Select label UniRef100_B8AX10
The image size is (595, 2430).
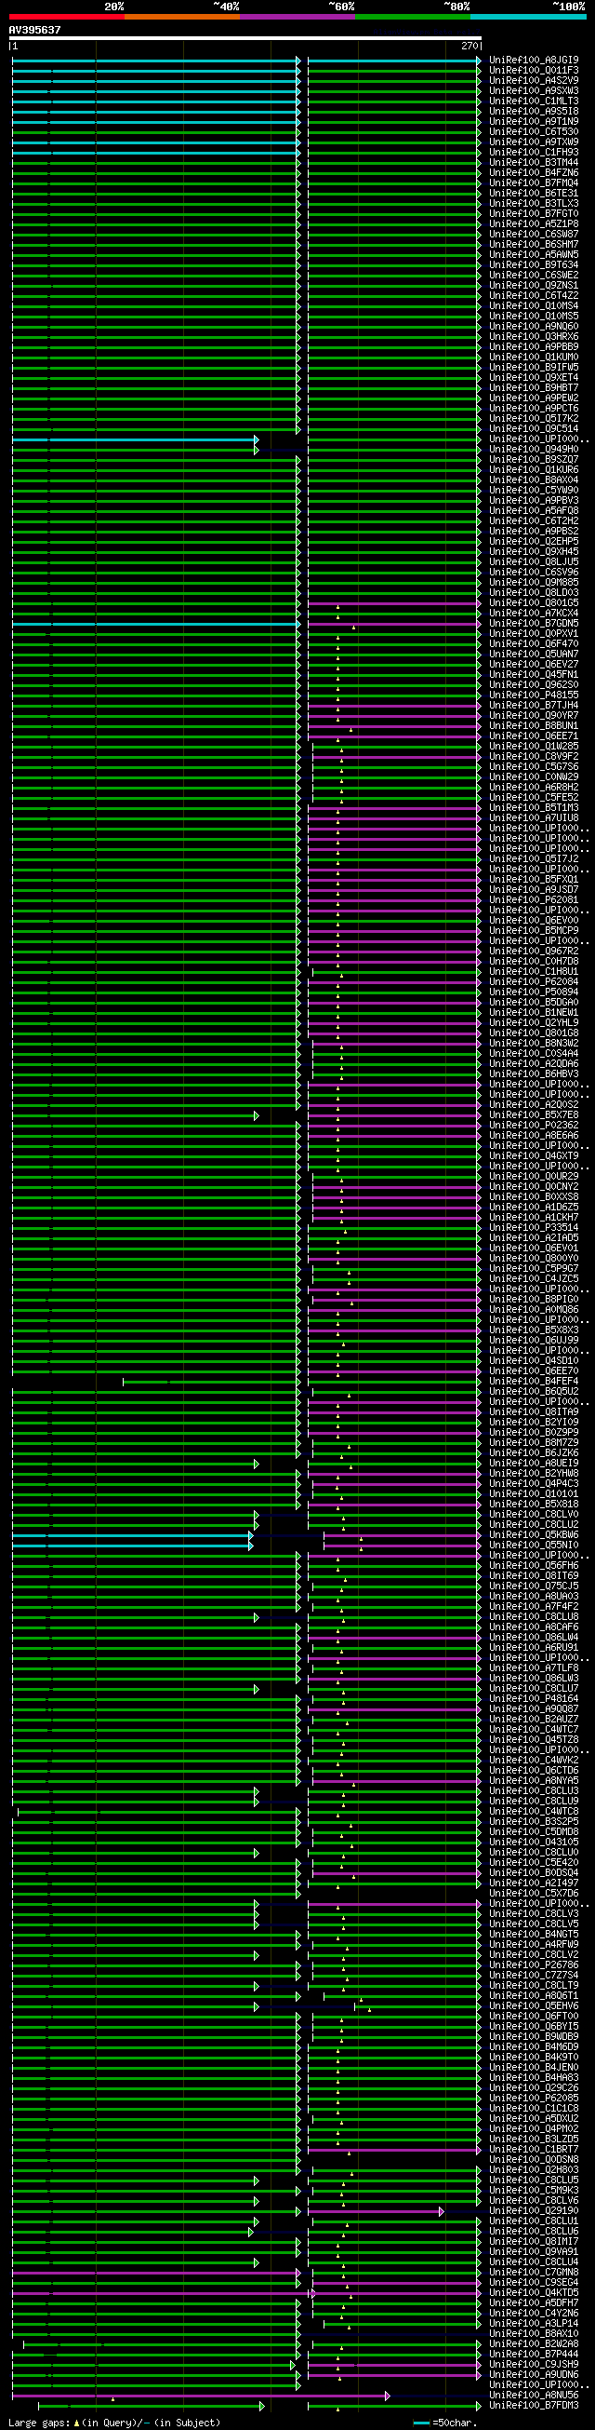tap(534, 2335)
